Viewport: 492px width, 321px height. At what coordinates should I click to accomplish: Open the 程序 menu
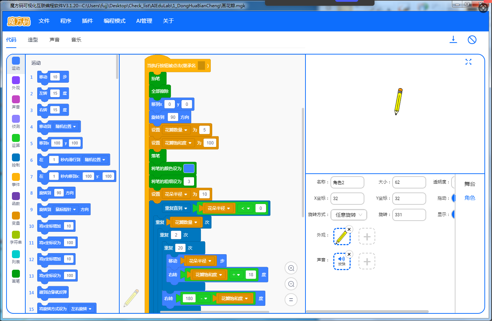click(x=66, y=21)
